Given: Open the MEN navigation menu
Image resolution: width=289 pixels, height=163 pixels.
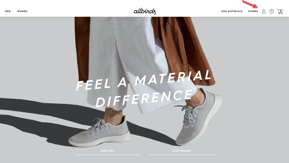Looking at the screenshot, I should click(8, 11).
